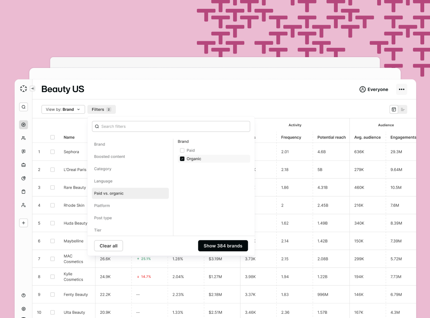The image size is (430, 318).
Task: Click the plus add button in sidebar
Action: [24, 223]
